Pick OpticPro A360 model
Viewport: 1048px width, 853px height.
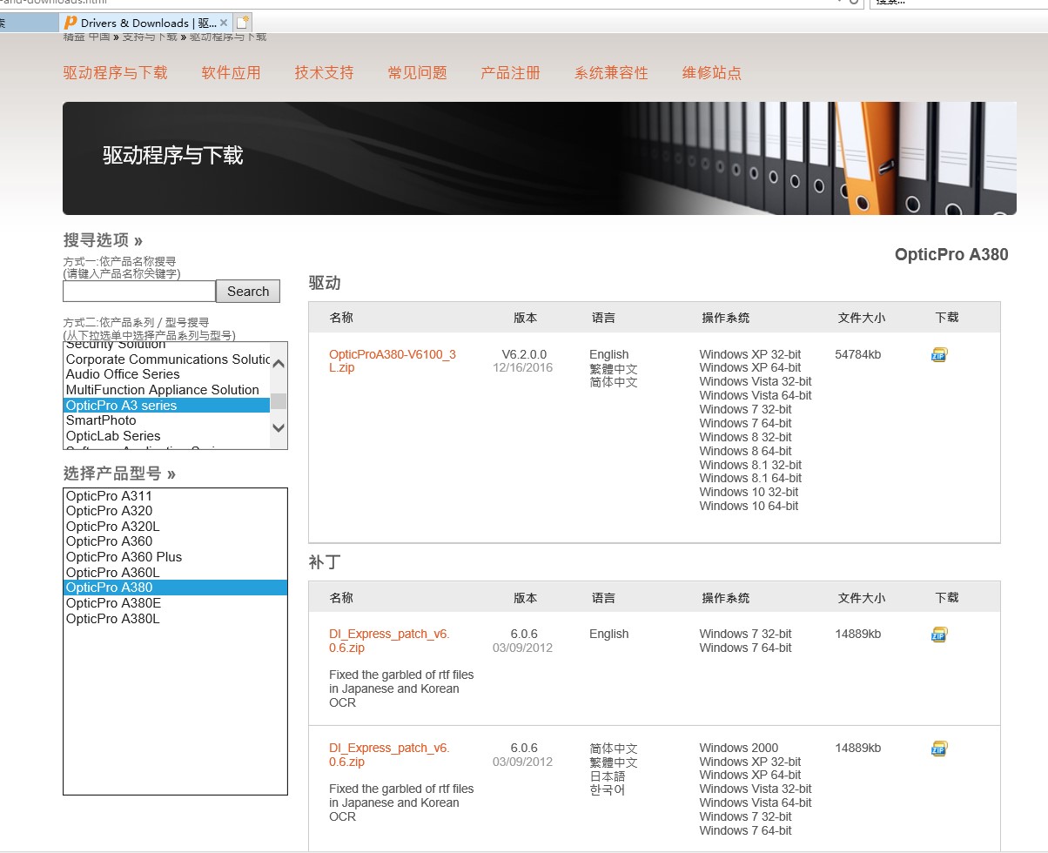coord(175,541)
